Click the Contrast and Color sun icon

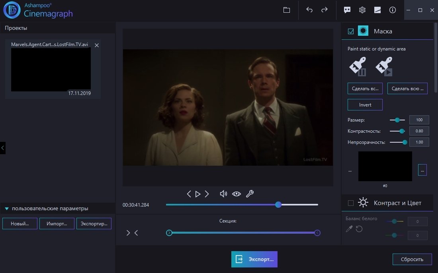pyautogui.click(x=363, y=203)
